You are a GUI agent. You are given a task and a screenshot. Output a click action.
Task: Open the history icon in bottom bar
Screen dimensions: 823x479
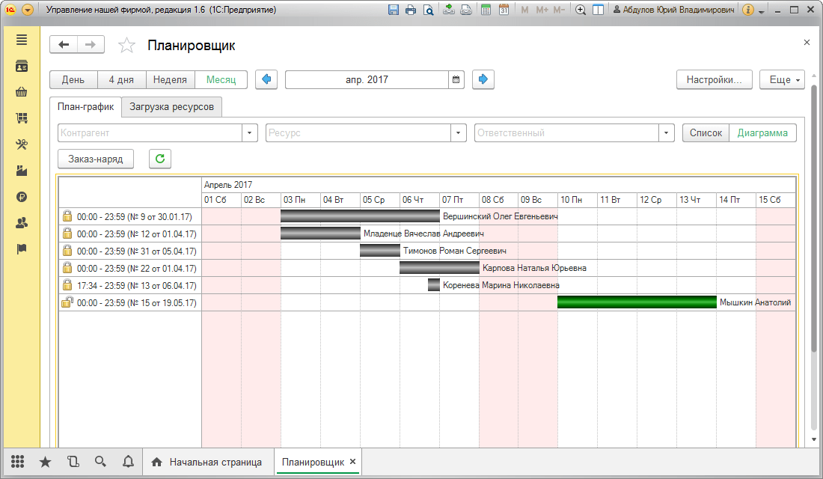(x=73, y=462)
